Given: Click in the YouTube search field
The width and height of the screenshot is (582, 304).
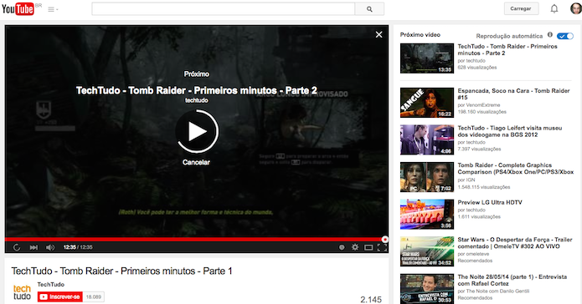Looking at the screenshot, I should 223,9.
